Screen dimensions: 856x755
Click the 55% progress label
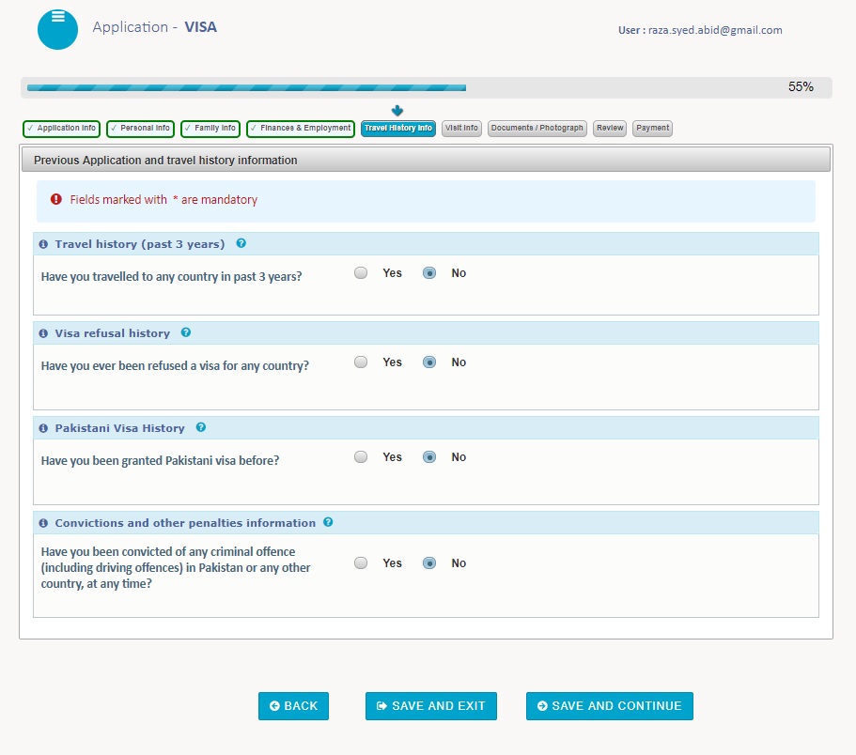(801, 86)
